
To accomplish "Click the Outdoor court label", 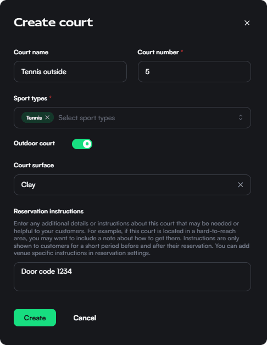I will 34,143.
